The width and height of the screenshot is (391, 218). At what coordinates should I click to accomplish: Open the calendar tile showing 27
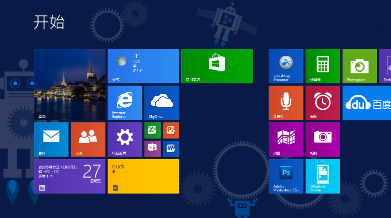tap(69, 177)
